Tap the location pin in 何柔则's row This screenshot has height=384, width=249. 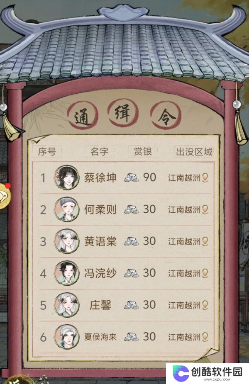pyautogui.click(x=205, y=209)
